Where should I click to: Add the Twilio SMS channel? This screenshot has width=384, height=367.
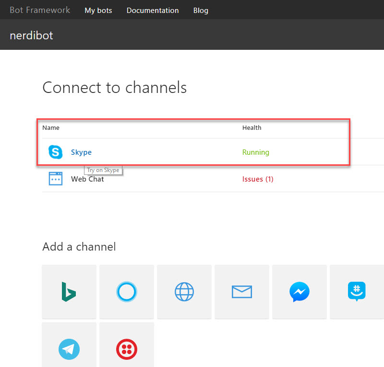pyautogui.click(x=127, y=345)
